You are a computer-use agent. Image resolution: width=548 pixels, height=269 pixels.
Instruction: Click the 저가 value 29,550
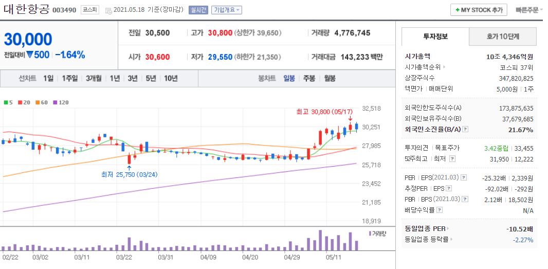tap(220, 57)
